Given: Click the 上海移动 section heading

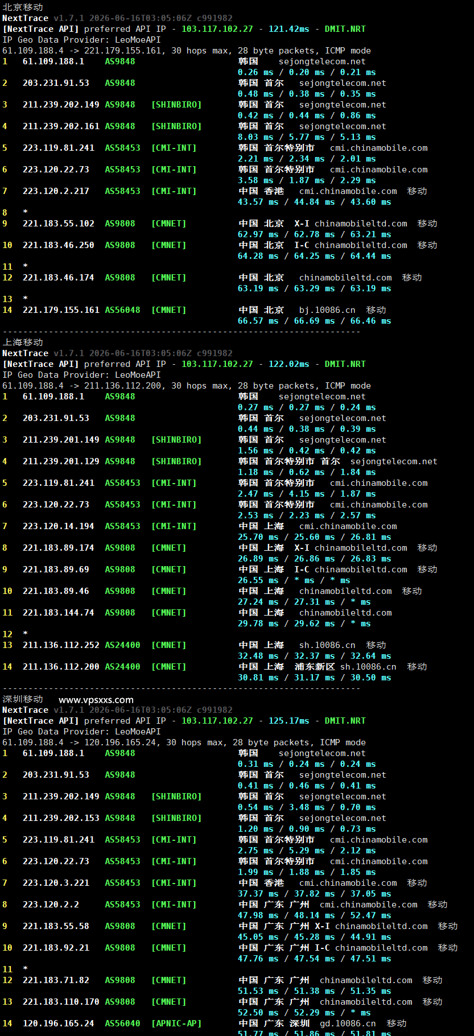Looking at the screenshot, I should 23,342.
